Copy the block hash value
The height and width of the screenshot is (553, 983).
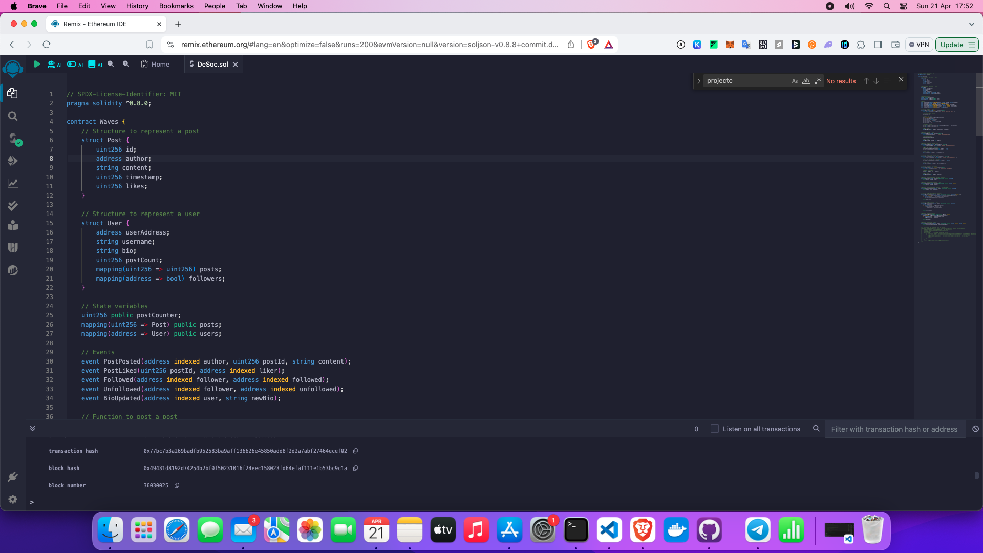click(355, 469)
